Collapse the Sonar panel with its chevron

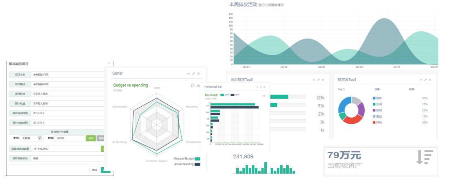pos(188,74)
